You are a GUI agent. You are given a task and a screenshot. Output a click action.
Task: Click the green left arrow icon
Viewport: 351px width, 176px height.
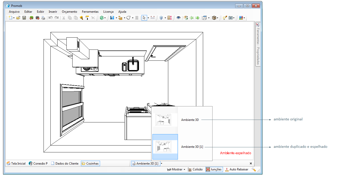click(x=192, y=18)
